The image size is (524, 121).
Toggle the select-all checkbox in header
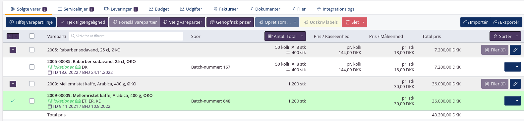tap(32, 36)
